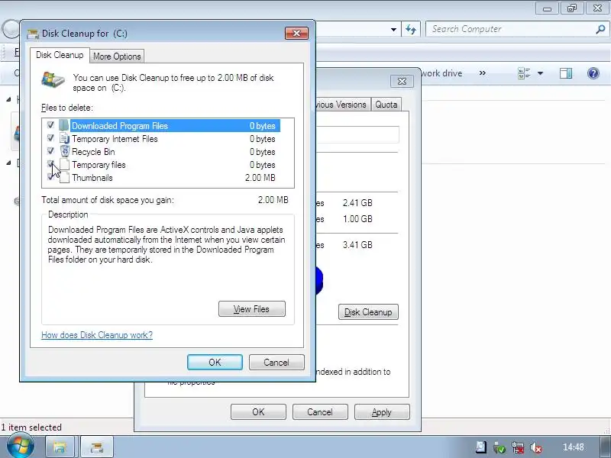Click Disk Cleanup button in Properties

368,312
